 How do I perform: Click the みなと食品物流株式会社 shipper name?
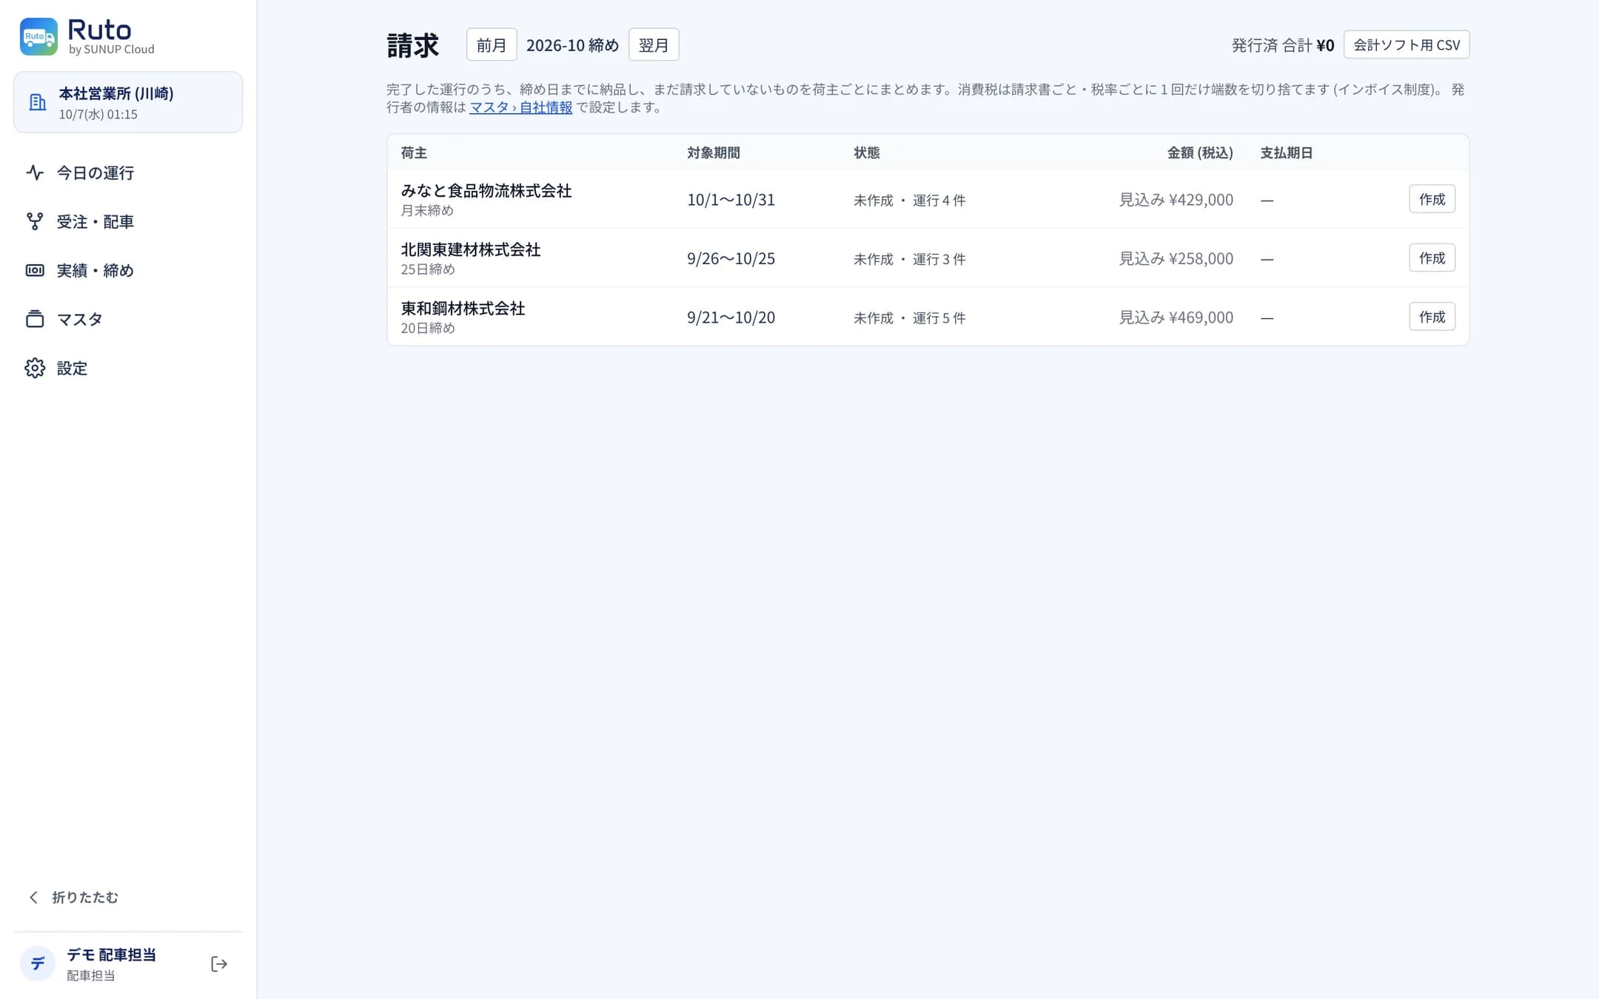pos(486,191)
